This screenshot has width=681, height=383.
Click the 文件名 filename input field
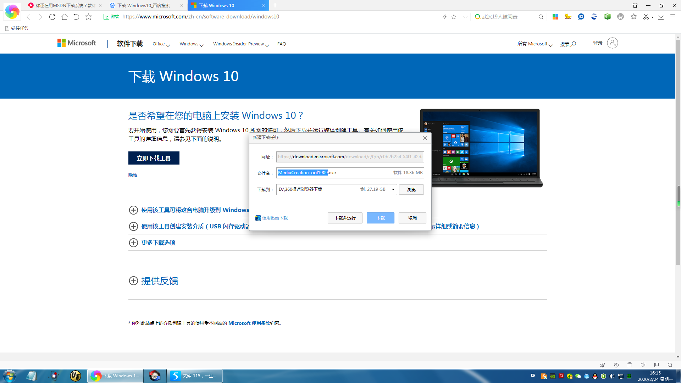point(350,173)
